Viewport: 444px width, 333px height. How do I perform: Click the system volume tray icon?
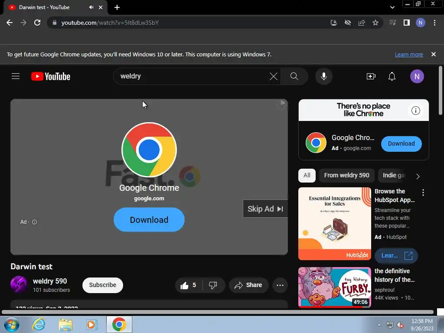[x=400, y=325]
